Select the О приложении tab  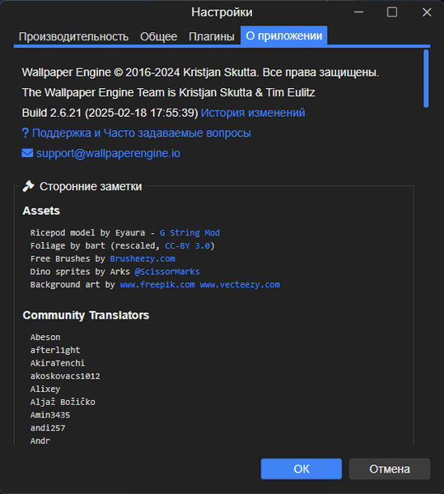[x=284, y=35]
